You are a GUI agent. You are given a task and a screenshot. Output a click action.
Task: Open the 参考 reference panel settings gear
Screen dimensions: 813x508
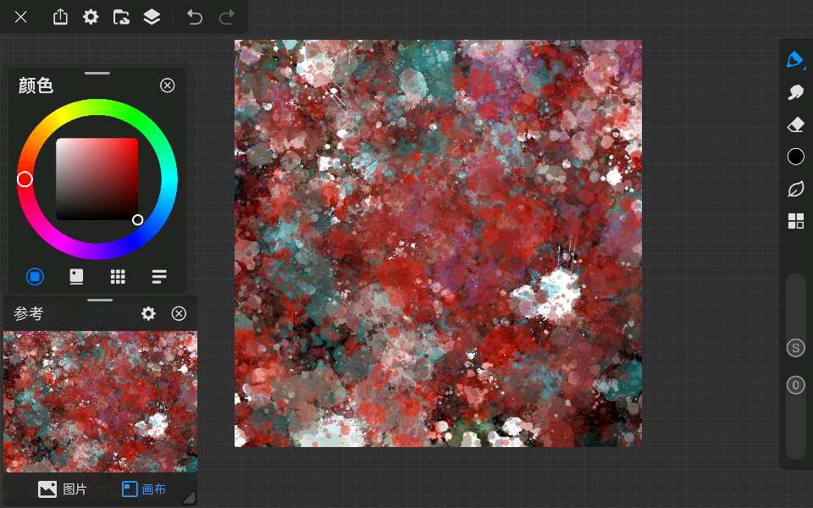pos(148,313)
